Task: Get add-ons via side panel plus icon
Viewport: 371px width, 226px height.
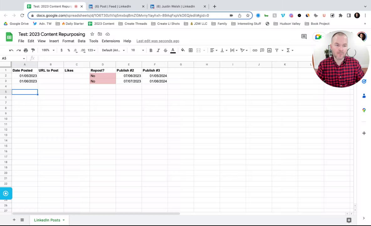Action: point(364,133)
